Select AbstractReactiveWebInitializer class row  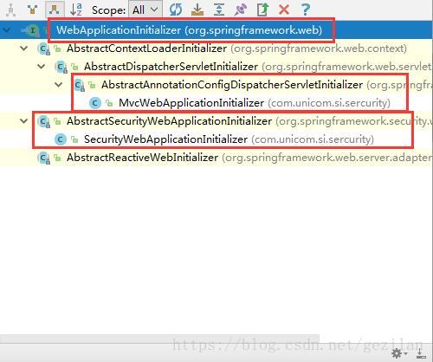(216, 158)
